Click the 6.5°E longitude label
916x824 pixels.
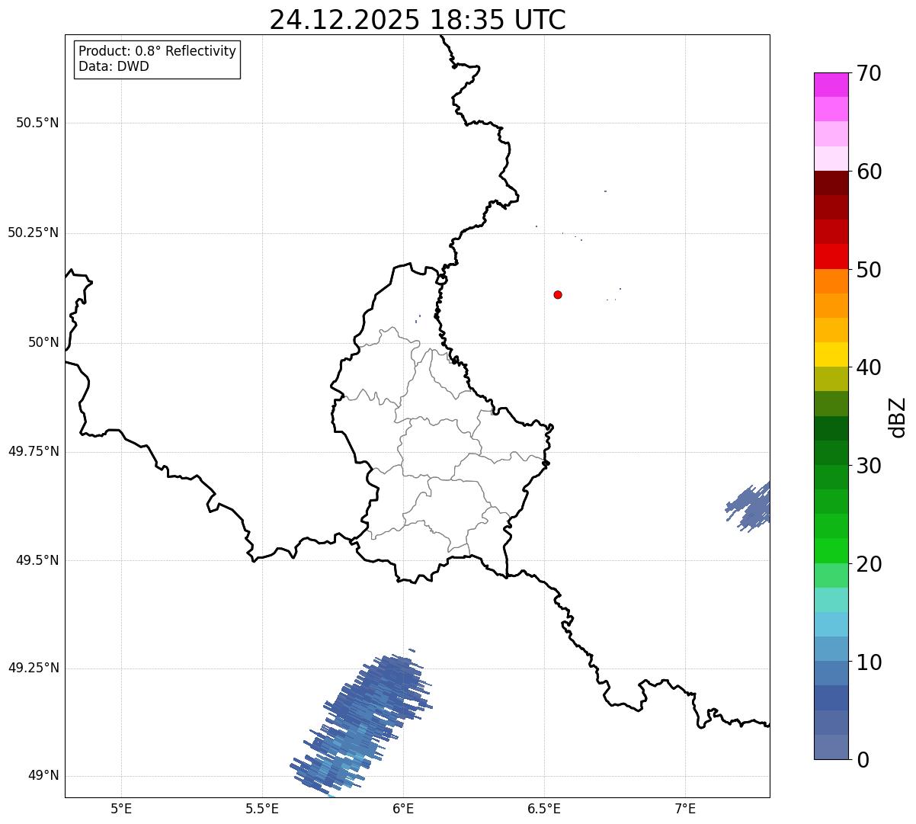(544, 809)
